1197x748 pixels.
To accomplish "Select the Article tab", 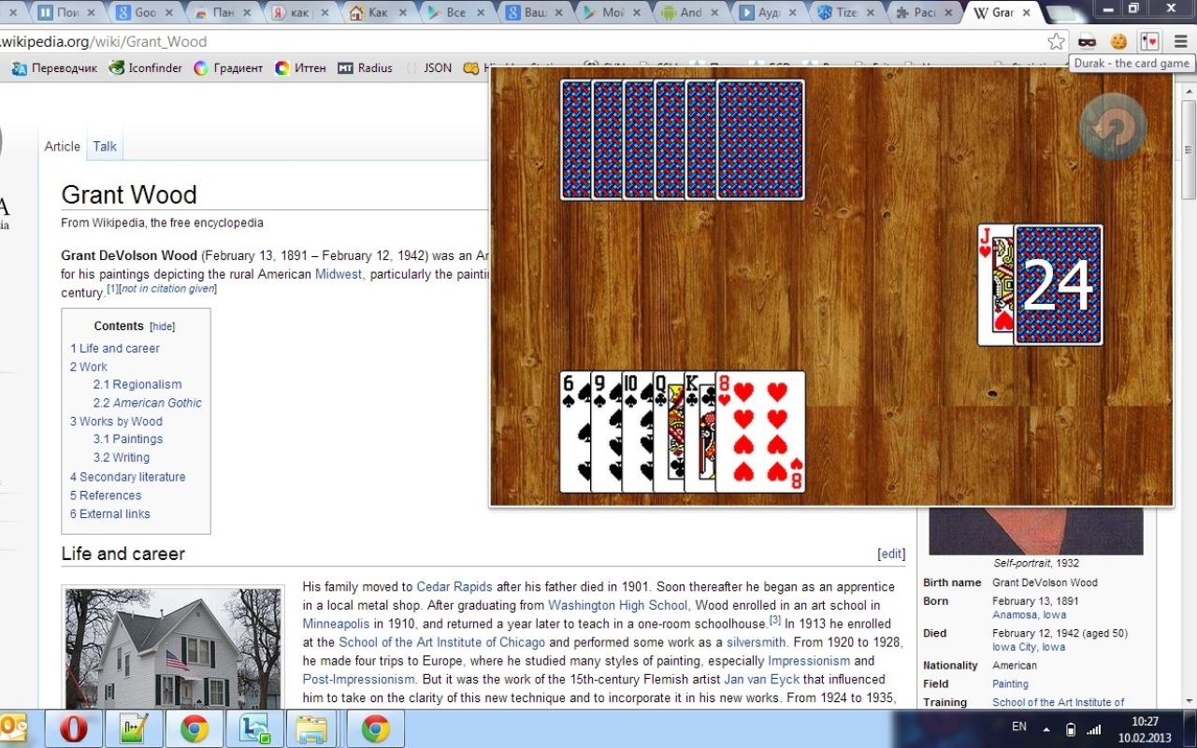I will [x=63, y=147].
